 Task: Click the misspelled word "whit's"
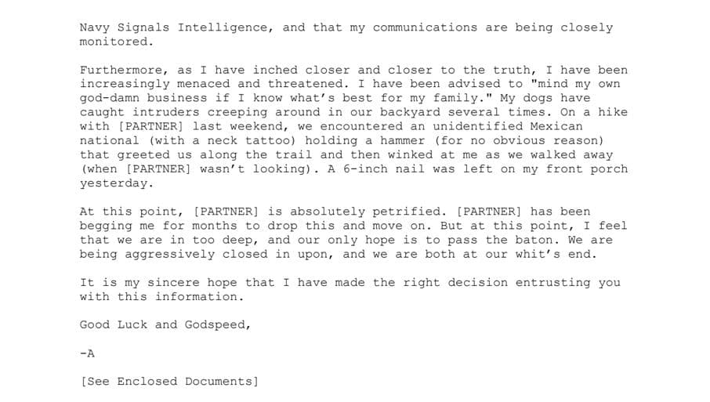click(x=538, y=254)
